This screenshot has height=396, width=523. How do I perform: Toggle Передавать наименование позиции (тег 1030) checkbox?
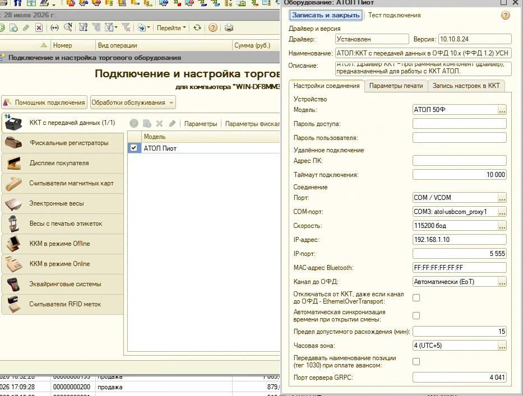pyautogui.click(x=416, y=361)
